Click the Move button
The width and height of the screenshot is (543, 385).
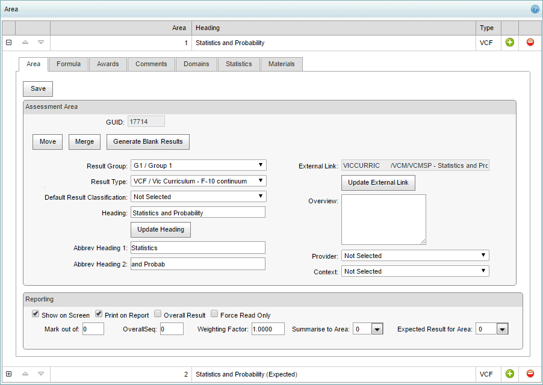click(x=48, y=142)
